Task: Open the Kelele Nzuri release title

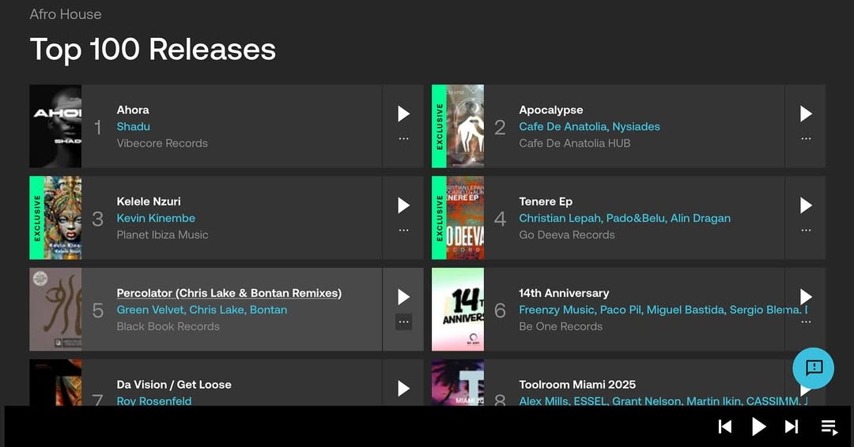Action: click(149, 201)
